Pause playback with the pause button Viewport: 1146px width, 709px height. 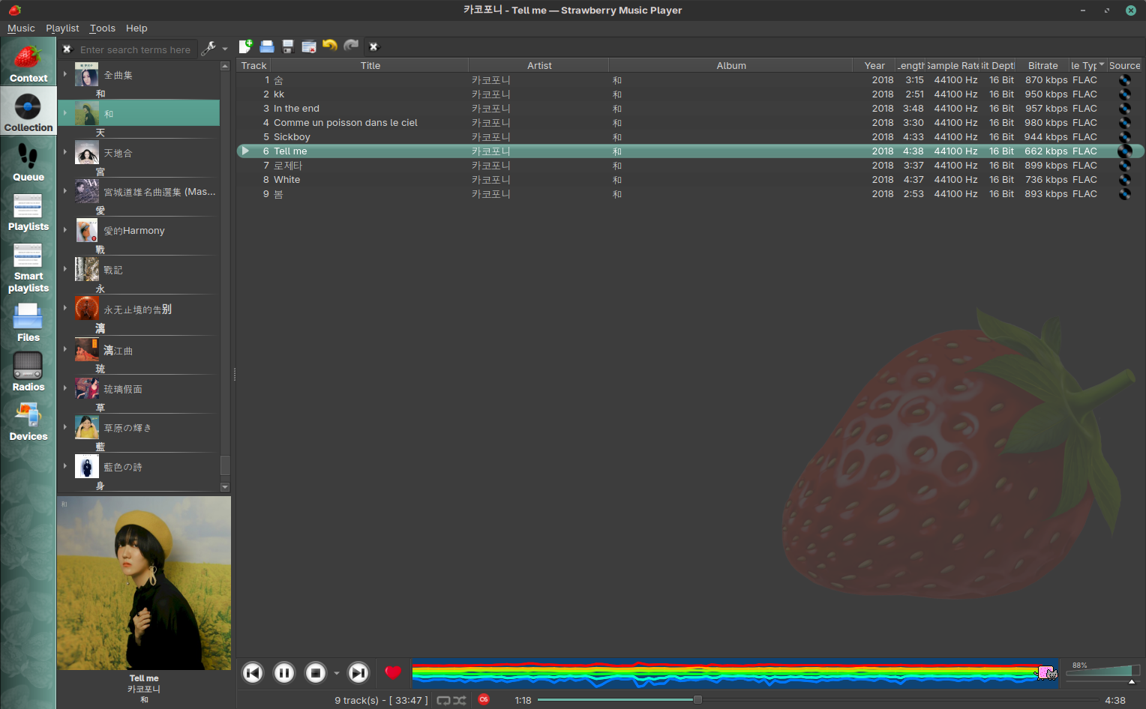point(284,673)
